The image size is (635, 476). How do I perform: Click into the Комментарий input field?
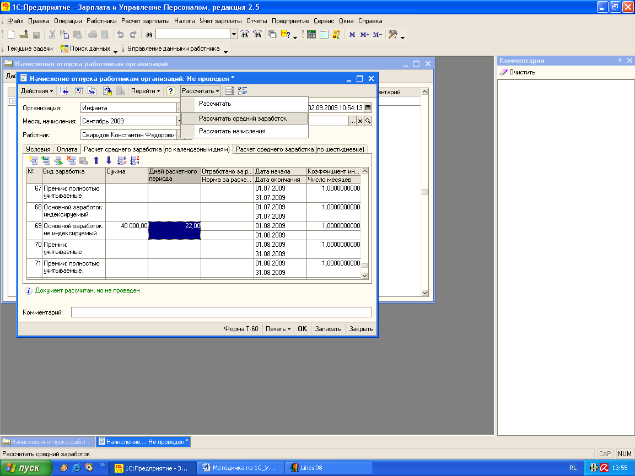pos(221,312)
